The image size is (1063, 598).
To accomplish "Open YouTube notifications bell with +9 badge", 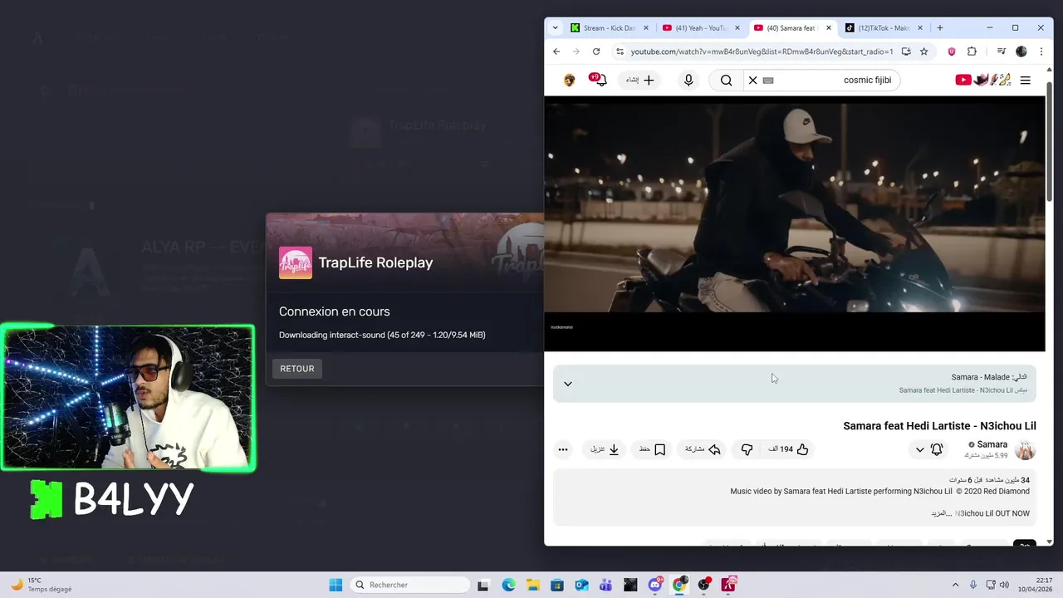I will point(600,80).
